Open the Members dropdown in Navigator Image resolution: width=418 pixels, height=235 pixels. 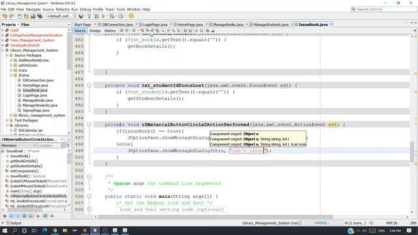(18, 146)
